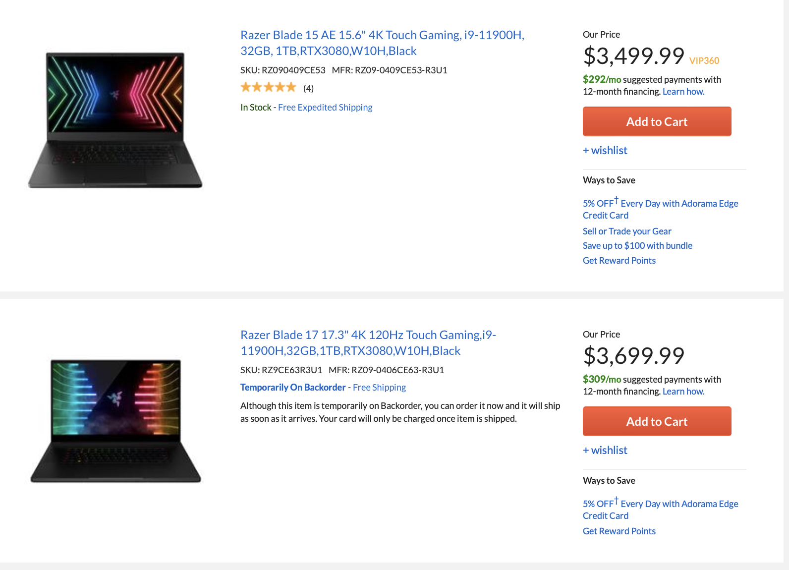The image size is (789, 570).
Task: Add the $3,699.99 Razer Blade 17 to cart
Action: 657,421
